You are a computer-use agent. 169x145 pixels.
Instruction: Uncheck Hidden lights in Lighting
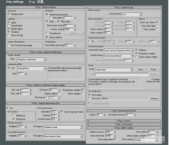(x=9, y=29)
